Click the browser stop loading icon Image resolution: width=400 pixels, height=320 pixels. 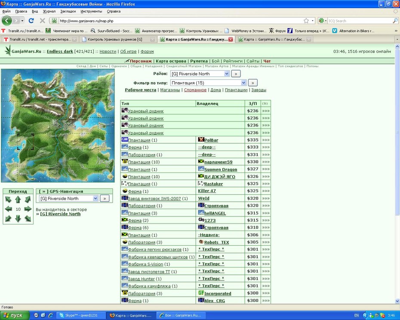click(x=42, y=21)
